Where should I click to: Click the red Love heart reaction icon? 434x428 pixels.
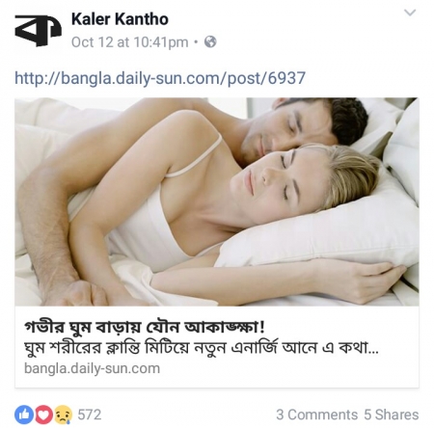[43, 415]
